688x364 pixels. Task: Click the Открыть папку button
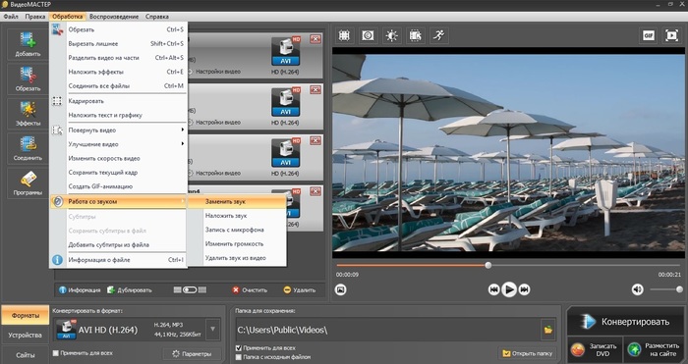click(x=528, y=353)
